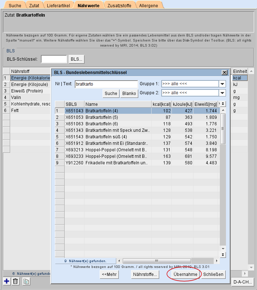
Task: Click the Blanko button
Action: tap(129, 94)
